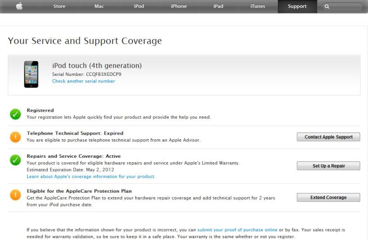Click the Telephone Technical Support: Expired heading
368x240 pixels.
click(x=75, y=133)
